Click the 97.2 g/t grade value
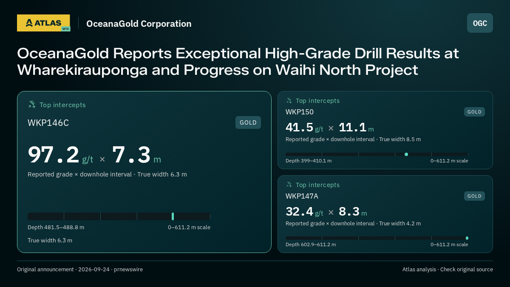Screen dimensions: 510x287 [60, 155]
